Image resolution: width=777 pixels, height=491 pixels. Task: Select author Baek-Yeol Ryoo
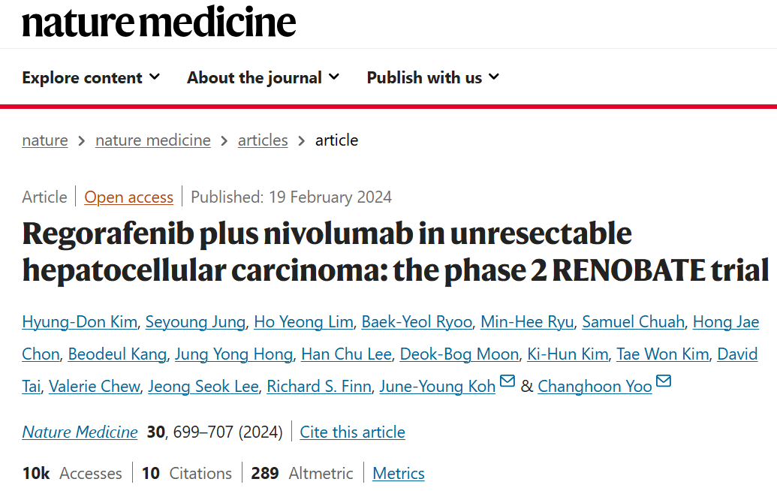tap(417, 322)
